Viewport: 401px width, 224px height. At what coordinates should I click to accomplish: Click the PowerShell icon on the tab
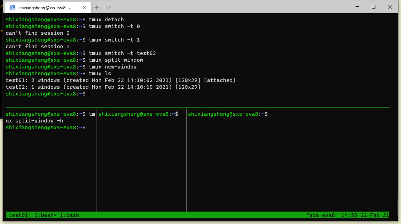pyautogui.click(x=12, y=8)
